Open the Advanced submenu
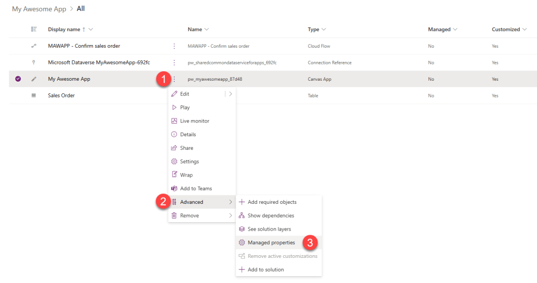The width and height of the screenshot is (537, 283). pos(202,202)
